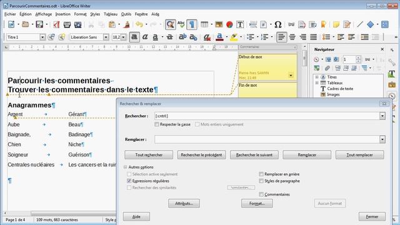Enable Commentaires checkbox in dialog
Screen dimensions: 400x225
(x=261, y=194)
